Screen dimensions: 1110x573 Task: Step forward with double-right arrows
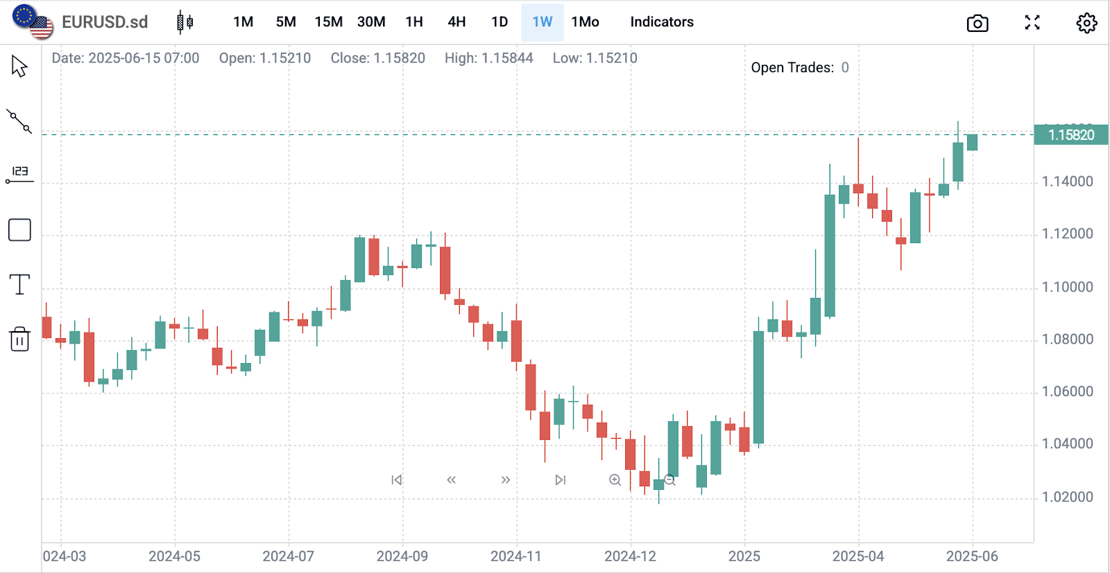(x=506, y=479)
